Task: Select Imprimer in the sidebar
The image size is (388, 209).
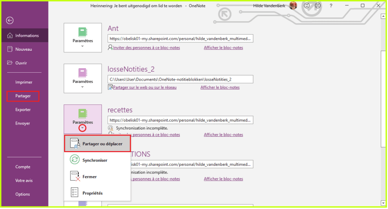Action: [x=24, y=82]
